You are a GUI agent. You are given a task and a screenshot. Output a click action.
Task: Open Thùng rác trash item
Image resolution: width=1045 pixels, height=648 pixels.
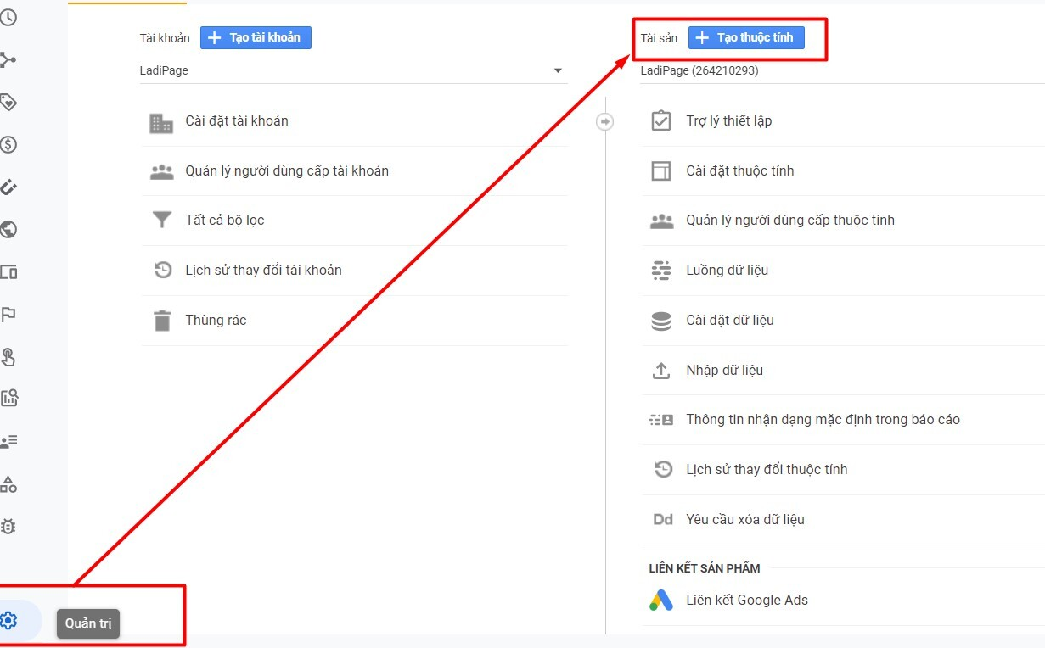(x=216, y=321)
